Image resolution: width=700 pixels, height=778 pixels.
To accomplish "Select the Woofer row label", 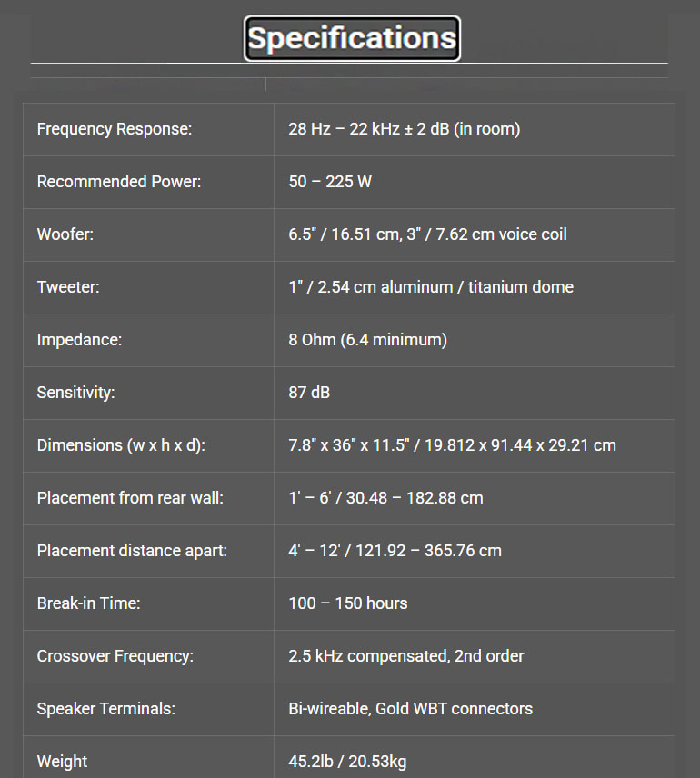I will pos(65,234).
